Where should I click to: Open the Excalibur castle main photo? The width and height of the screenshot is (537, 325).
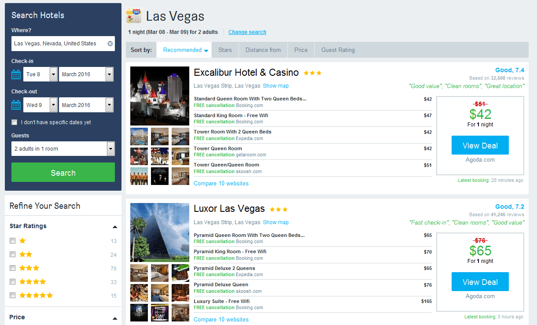160,96
